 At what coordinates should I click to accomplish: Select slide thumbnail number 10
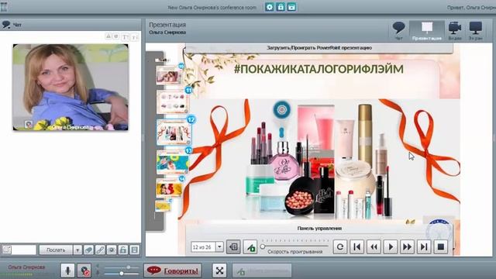tap(169, 76)
